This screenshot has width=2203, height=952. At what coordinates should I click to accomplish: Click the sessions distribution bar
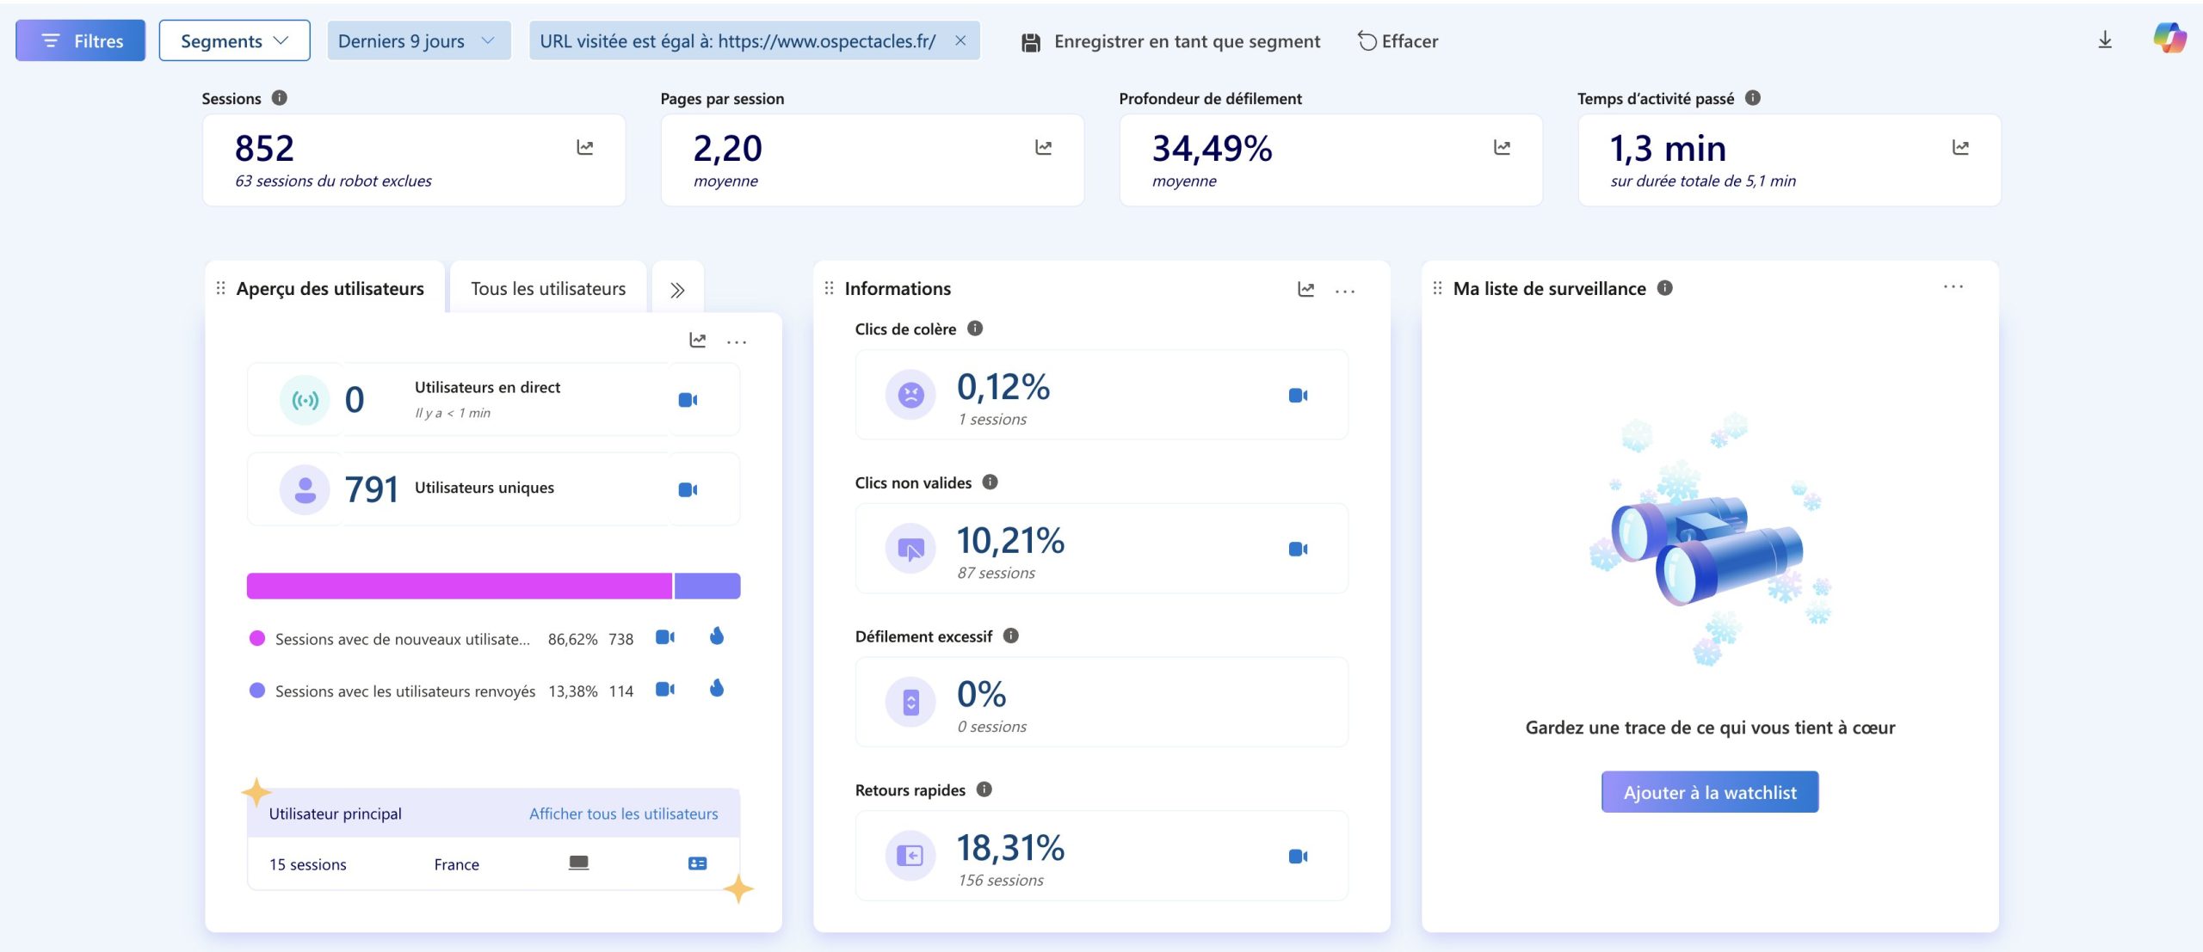pos(492,586)
